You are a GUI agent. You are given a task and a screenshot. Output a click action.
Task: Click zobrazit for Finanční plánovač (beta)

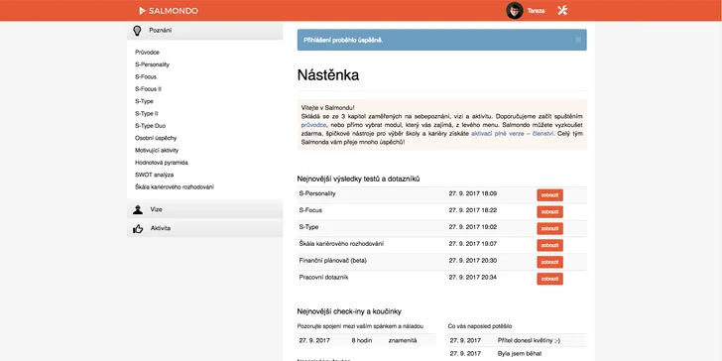(549, 262)
